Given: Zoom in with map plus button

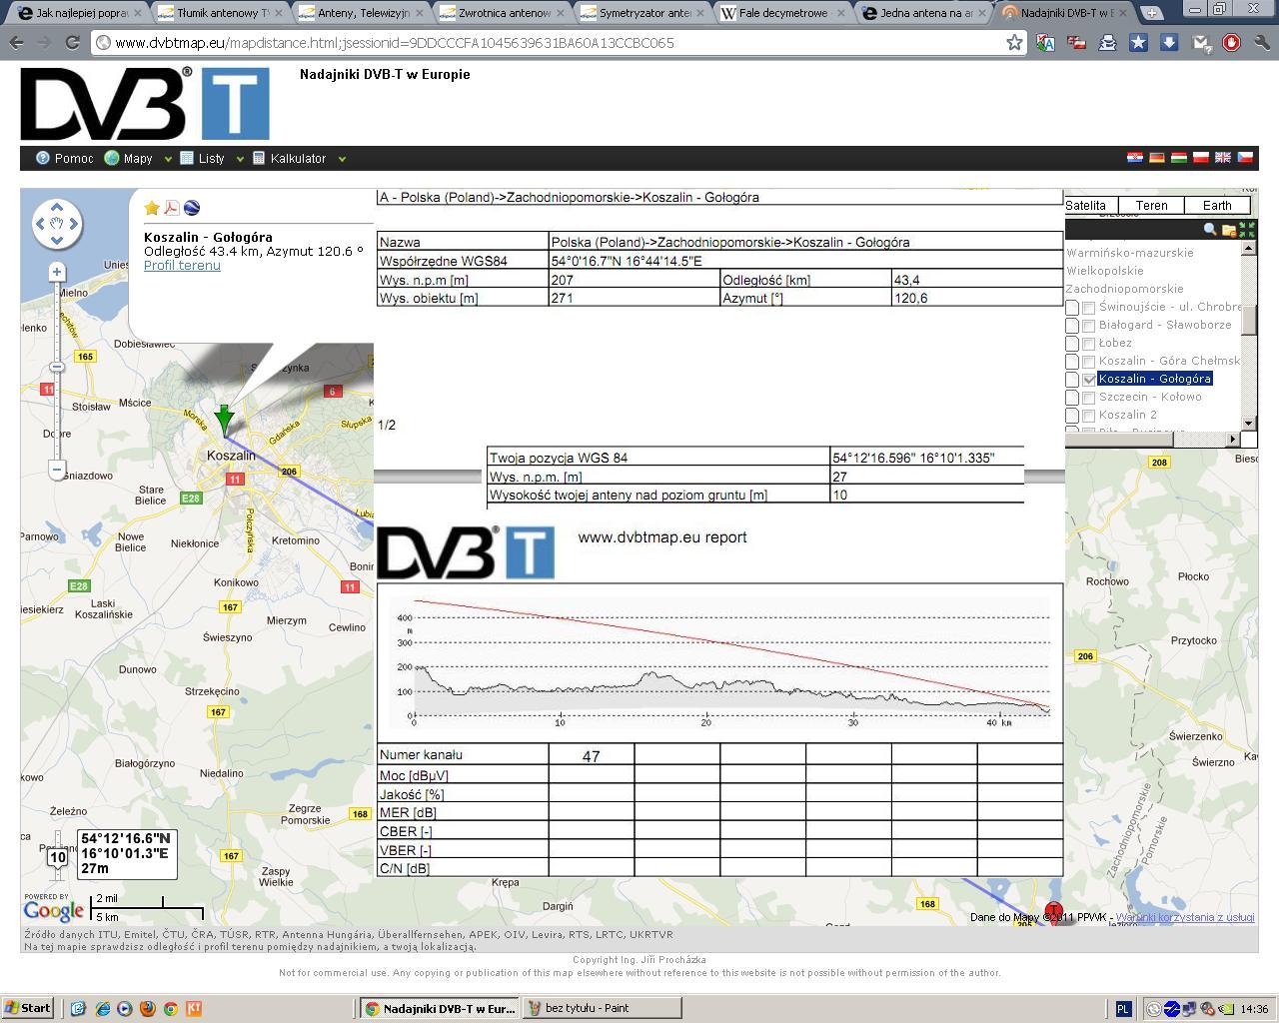Looking at the screenshot, I should (57, 272).
